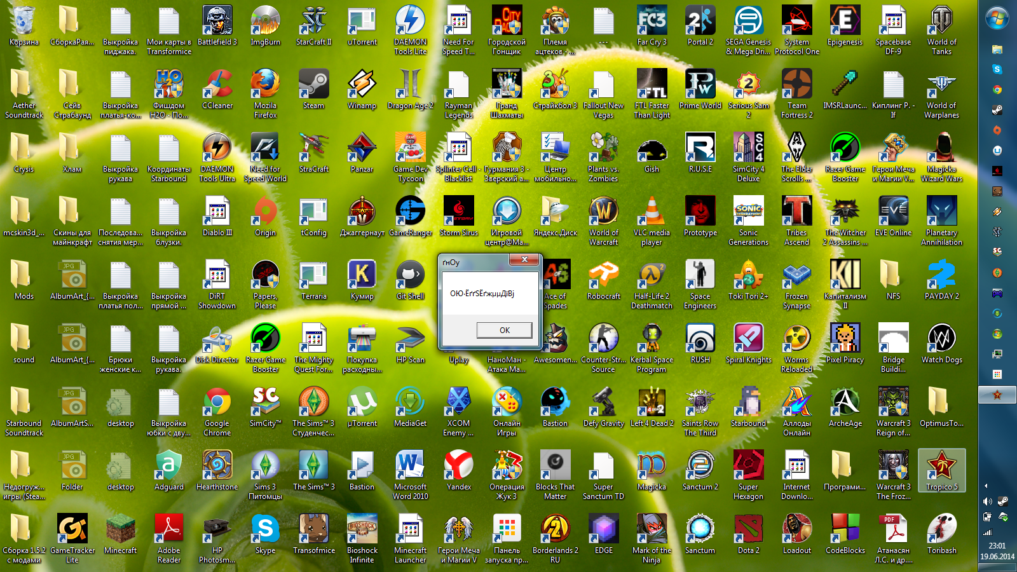Select the highlighted Tropico 5 icon

point(942,472)
